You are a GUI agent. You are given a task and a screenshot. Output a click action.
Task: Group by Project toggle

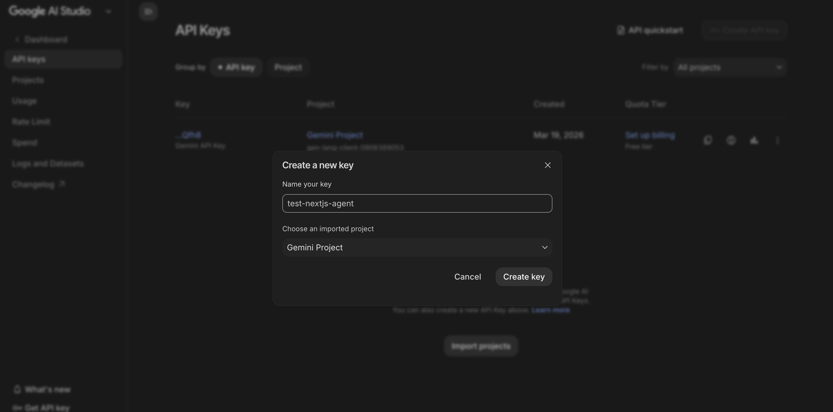pos(288,67)
